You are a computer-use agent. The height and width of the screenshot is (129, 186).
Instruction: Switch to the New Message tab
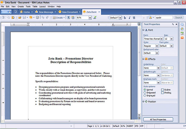coord(46,12)
